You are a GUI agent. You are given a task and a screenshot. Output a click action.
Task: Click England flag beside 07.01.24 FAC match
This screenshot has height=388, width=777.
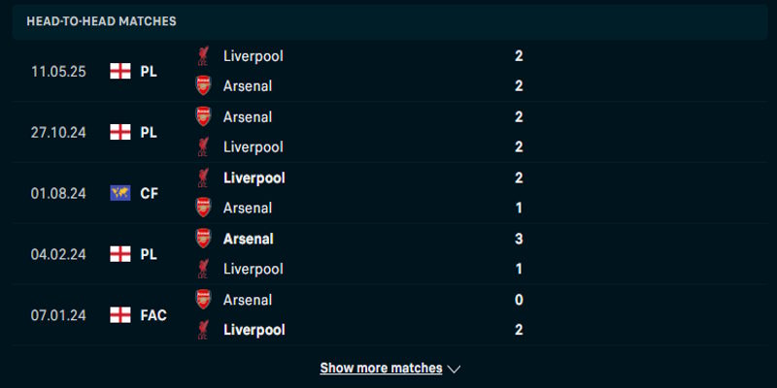[120, 314]
